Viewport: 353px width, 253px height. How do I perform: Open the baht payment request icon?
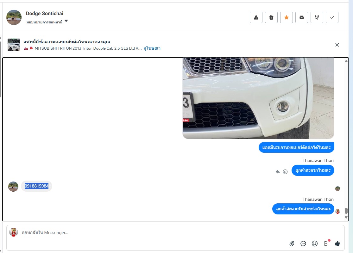click(326, 243)
